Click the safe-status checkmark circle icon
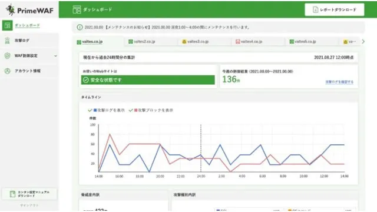377x212 pixels. pyautogui.click(x=85, y=80)
